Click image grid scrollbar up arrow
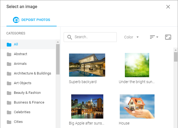This screenshot has height=128, width=178. click(x=176, y=50)
